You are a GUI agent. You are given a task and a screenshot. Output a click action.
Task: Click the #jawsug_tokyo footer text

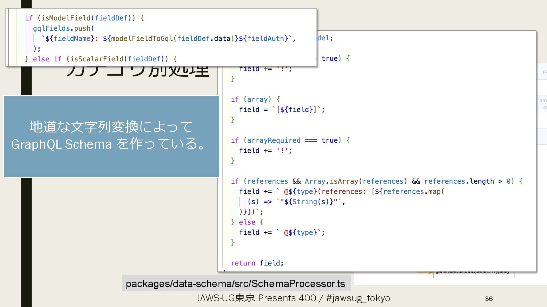(x=358, y=298)
